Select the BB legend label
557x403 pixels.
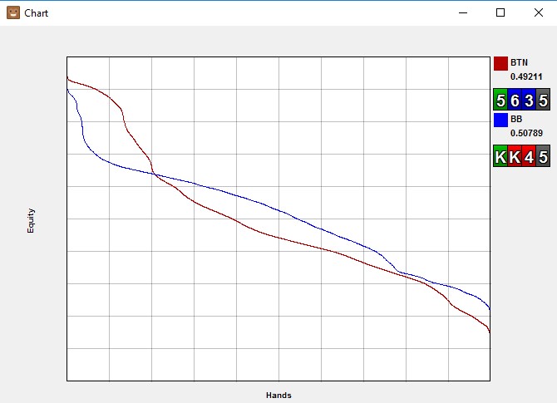516,119
